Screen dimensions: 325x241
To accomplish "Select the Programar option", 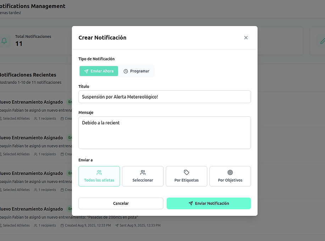I will 136,71.
